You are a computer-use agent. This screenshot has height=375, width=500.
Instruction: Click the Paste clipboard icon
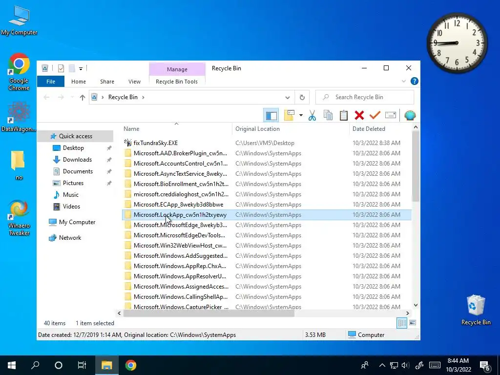point(343,115)
